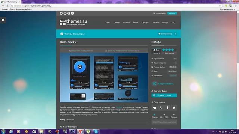Select the BB и HTML share option
Image resolution: width=239 pixels, height=134 pixels.
coord(164,116)
